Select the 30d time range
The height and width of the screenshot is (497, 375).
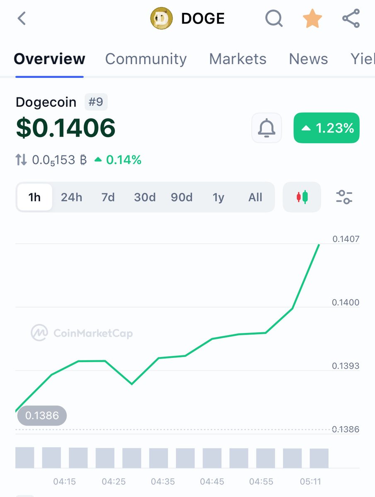pyautogui.click(x=145, y=197)
